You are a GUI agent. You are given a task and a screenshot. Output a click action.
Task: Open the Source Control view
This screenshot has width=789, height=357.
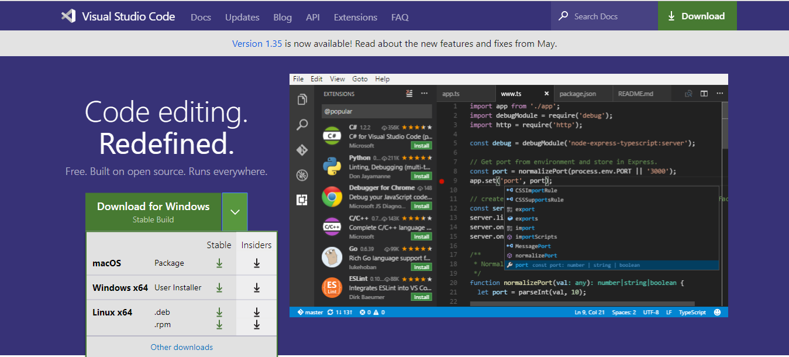point(302,150)
